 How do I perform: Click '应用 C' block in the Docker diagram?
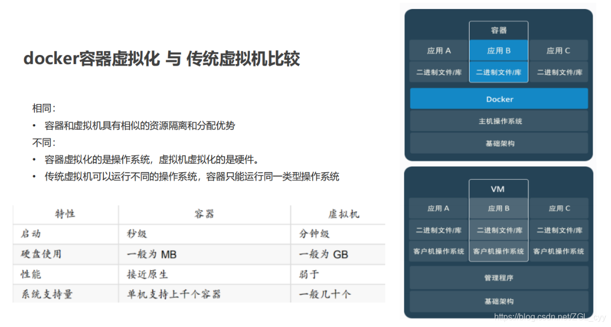tap(558, 51)
